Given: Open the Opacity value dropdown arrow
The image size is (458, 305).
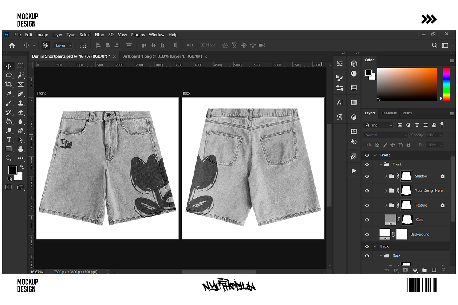Looking at the screenshot, I should coord(441,135).
